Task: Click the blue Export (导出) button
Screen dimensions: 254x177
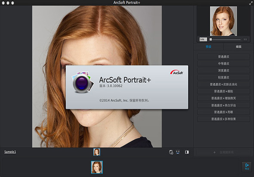Action: 247,167
